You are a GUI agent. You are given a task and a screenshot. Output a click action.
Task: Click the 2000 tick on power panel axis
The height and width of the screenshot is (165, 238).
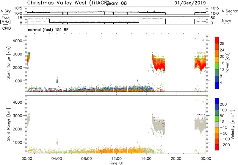(x=18, y=67)
